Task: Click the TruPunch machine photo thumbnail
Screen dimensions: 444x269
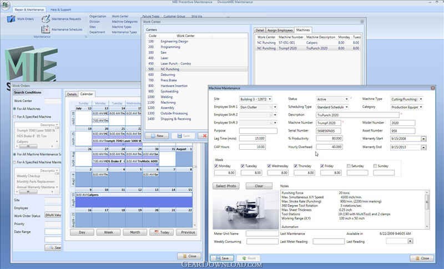Action: [x=245, y=210]
